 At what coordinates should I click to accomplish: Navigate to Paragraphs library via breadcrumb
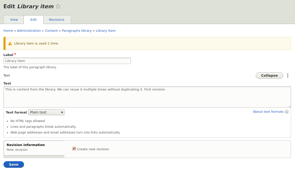[77, 30]
